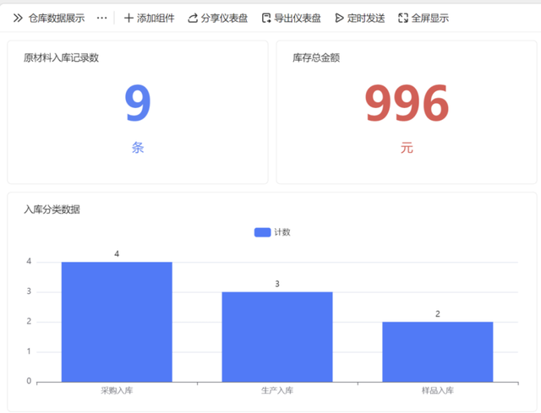Click the 生产入库 axis label
Image resolution: width=541 pixels, height=413 pixels.
[x=277, y=390]
